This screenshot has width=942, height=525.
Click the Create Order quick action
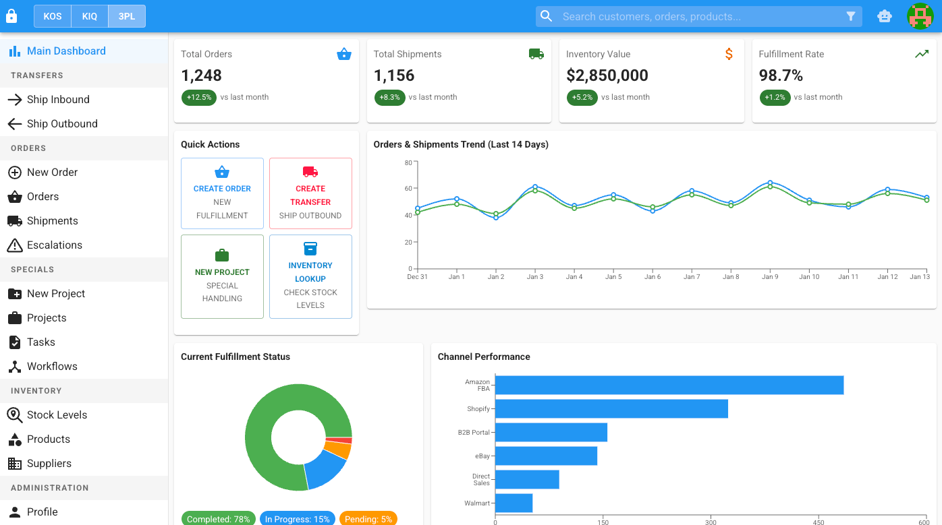click(x=222, y=193)
